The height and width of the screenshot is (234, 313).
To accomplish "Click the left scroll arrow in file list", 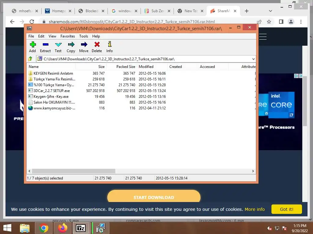I will click(30, 171).
